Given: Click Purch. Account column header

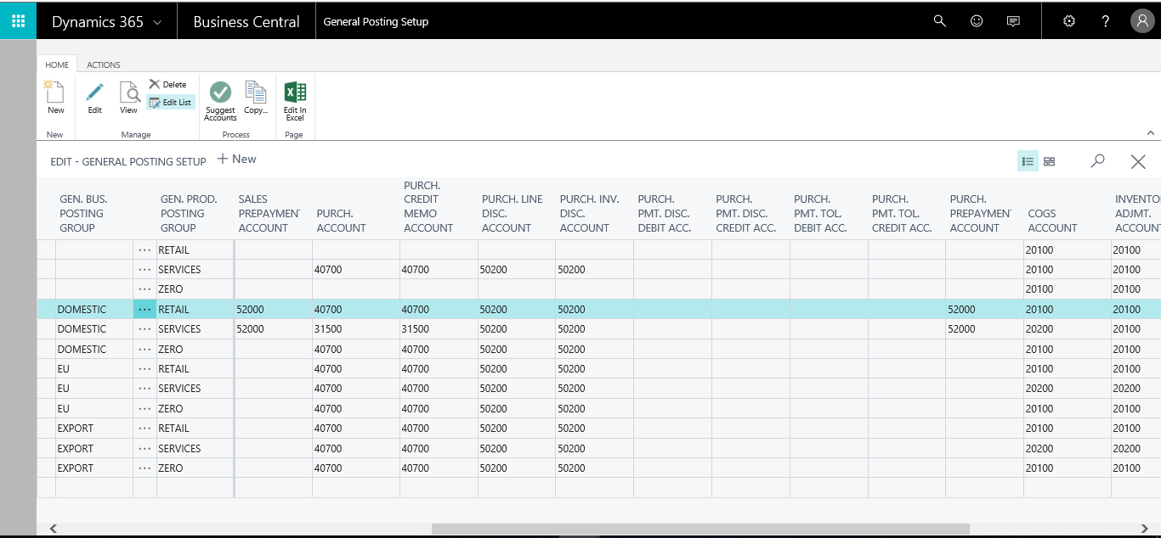Looking at the screenshot, I should (341, 221).
